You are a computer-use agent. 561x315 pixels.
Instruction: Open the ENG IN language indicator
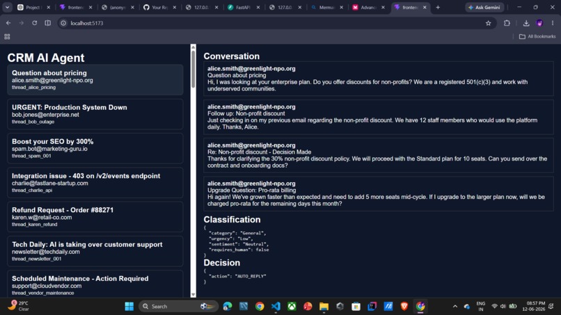pos(481,306)
